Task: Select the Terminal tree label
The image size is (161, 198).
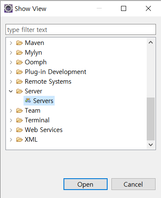Action: pos(37,120)
